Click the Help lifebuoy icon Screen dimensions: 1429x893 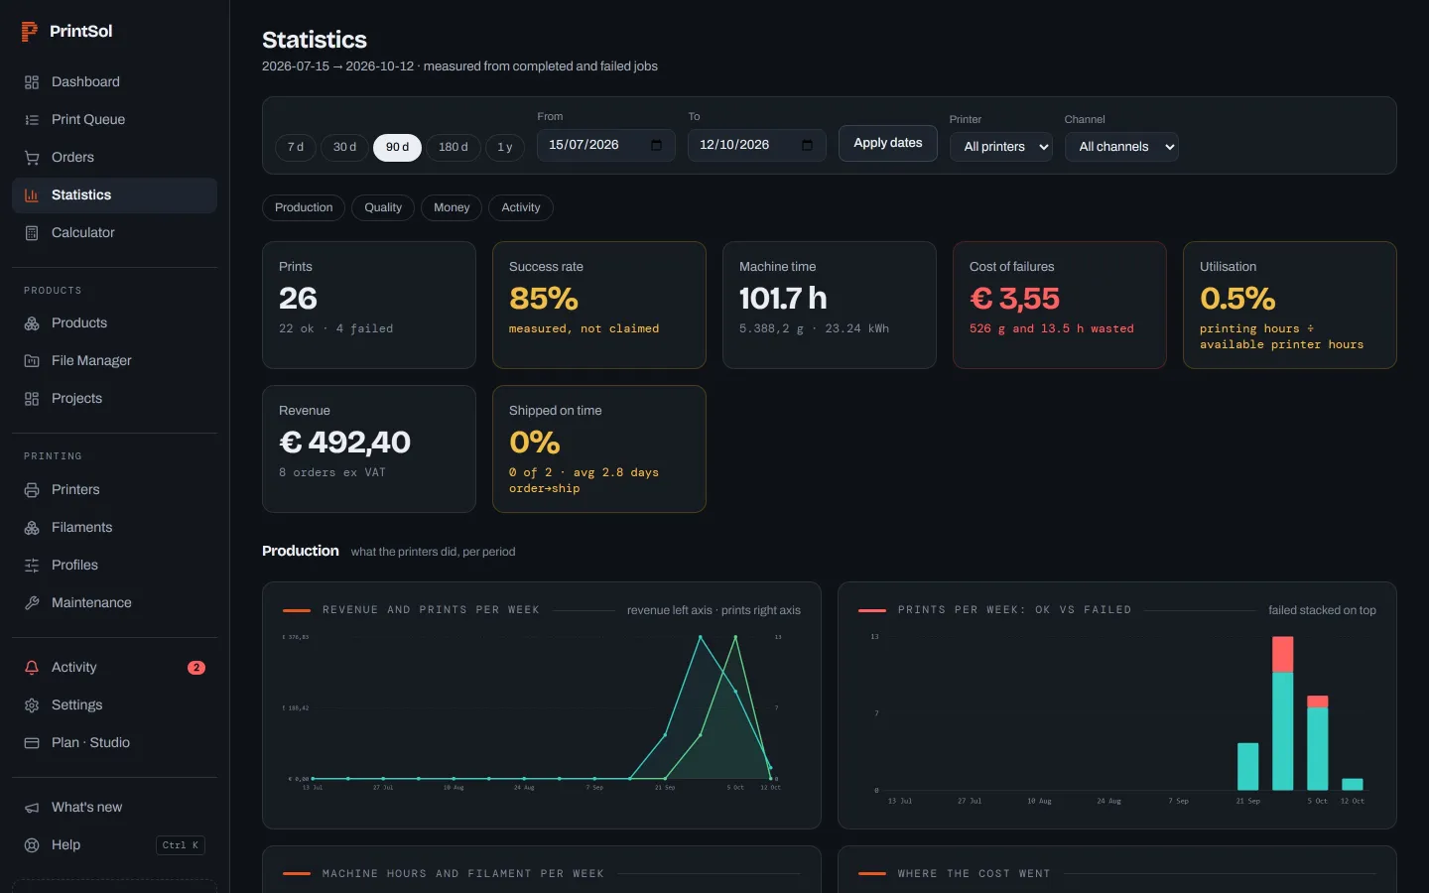(x=32, y=845)
